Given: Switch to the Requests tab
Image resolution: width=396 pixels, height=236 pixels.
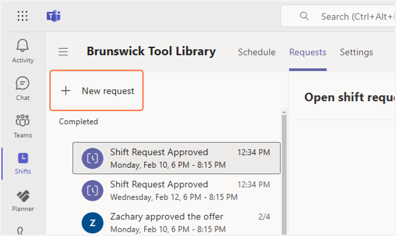Looking at the screenshot, I should [308, 52].
